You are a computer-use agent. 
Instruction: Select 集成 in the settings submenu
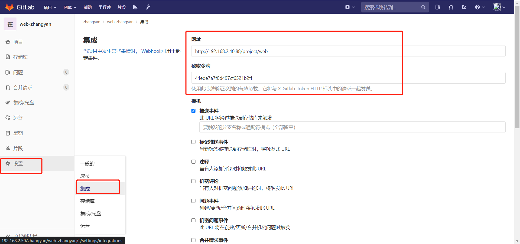click(85, 189)
